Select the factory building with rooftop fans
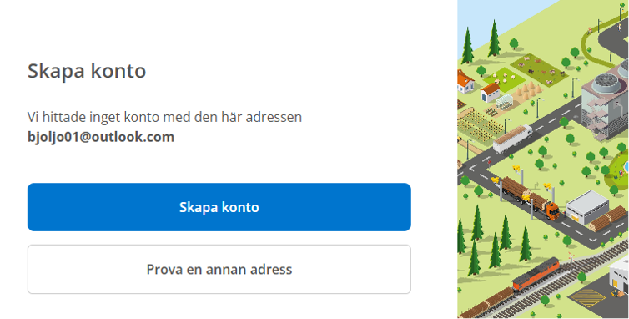This screenshot has height=319, width=629. (605, 100)
